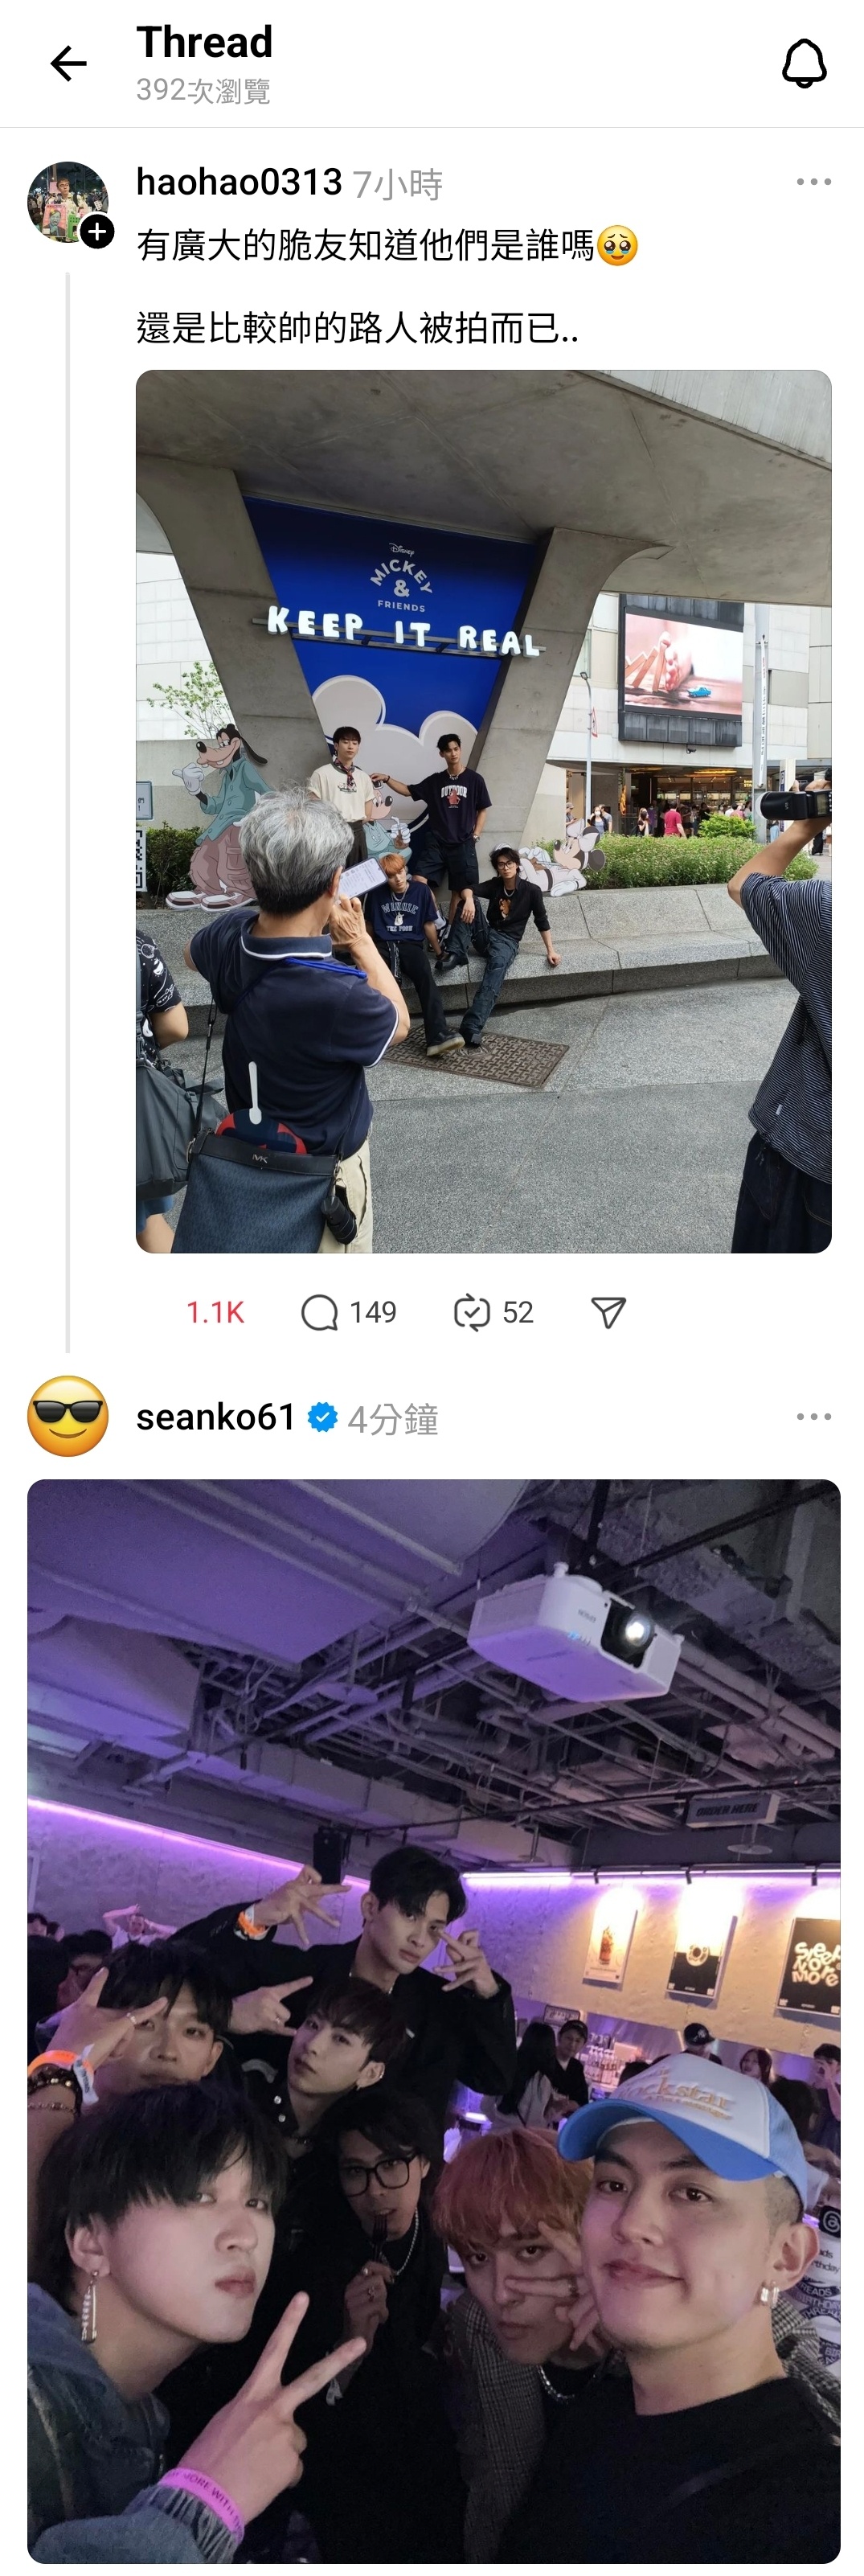
Task: Follow haohao0313 with the plus badge
Action: (x=97, y=232)
